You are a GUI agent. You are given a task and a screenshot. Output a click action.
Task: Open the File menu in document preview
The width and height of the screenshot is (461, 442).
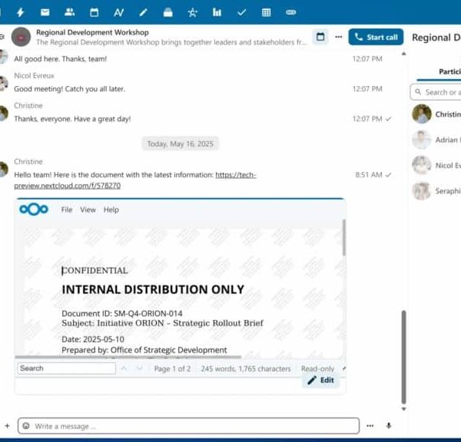click(67, 209)
